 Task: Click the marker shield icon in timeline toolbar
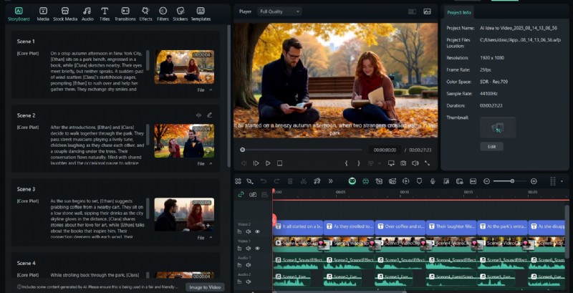[x=419, y=181]
